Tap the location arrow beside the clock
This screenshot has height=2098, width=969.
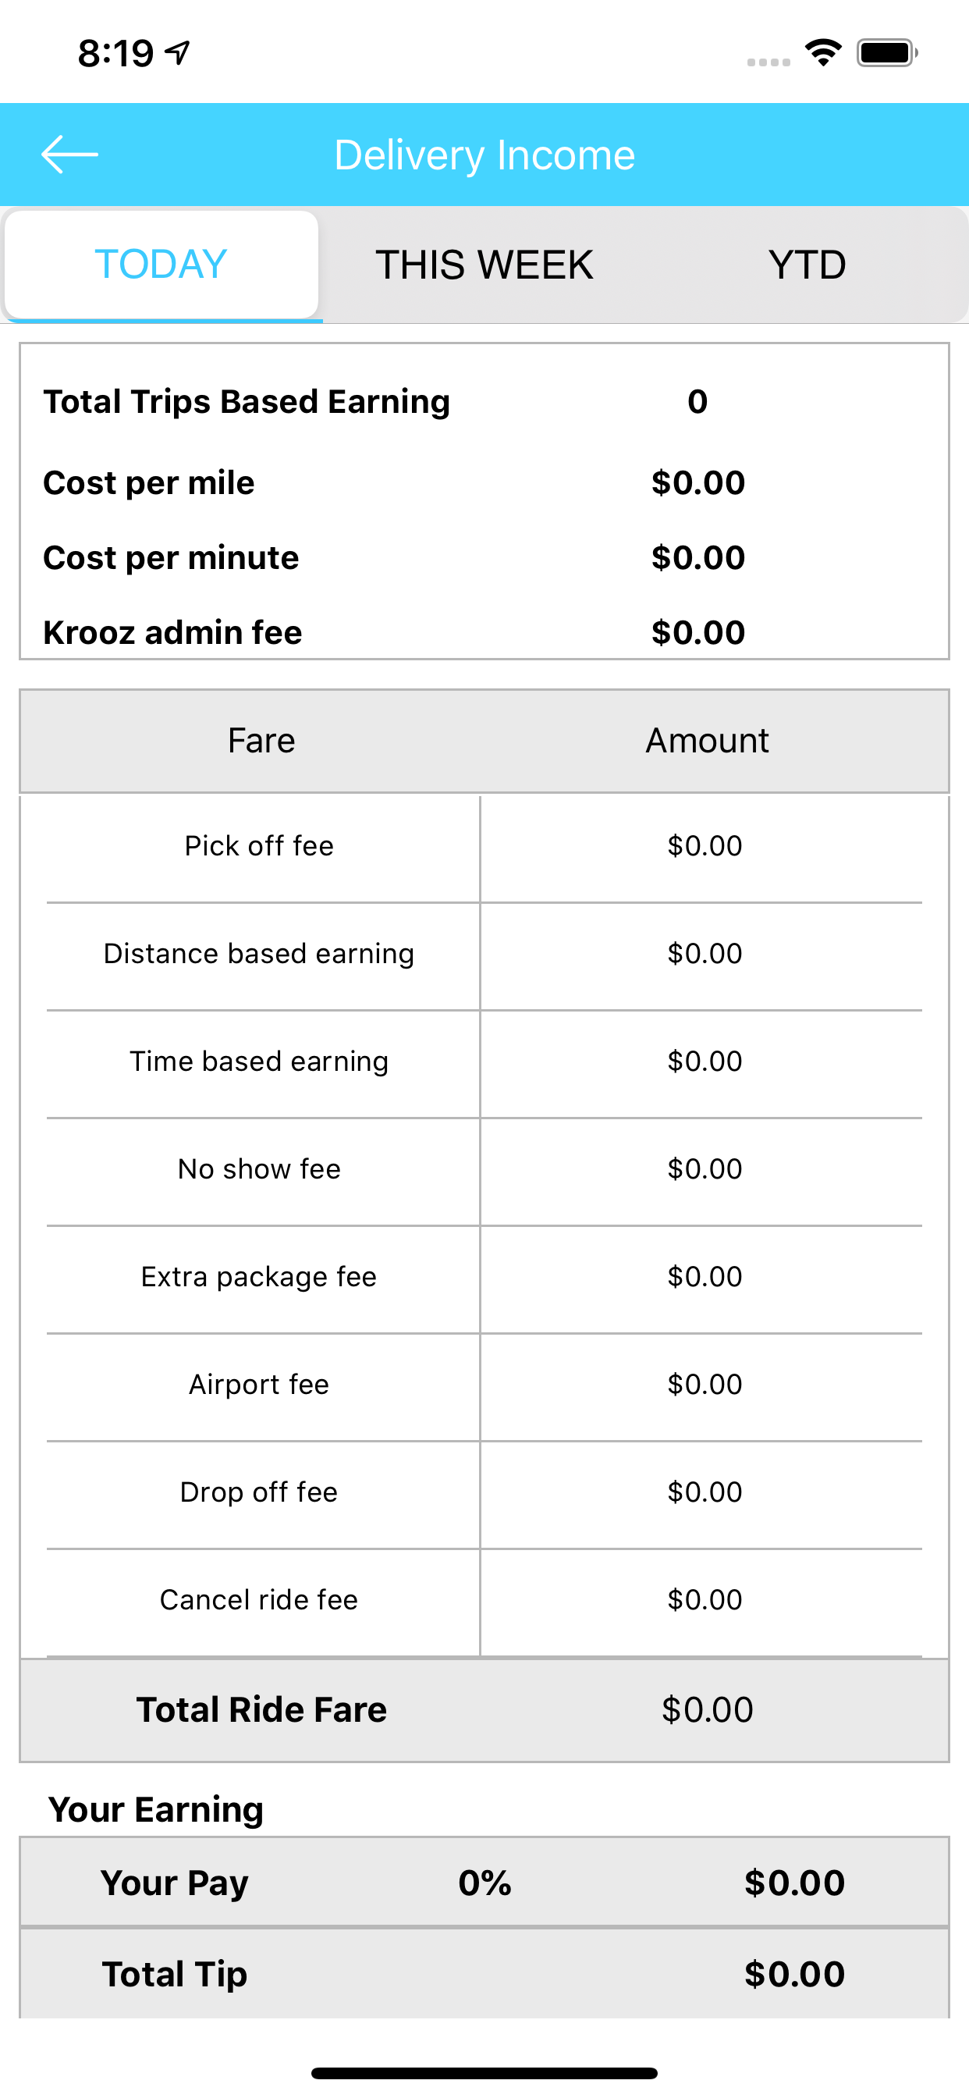(178, 53)
